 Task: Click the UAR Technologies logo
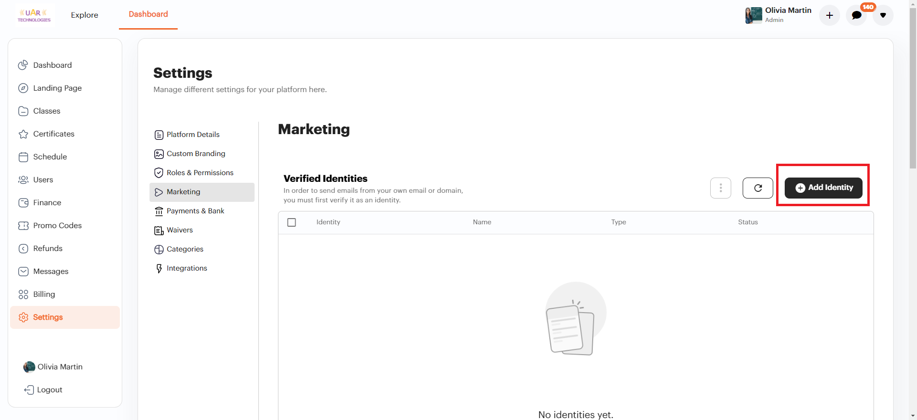pos(34,15)
